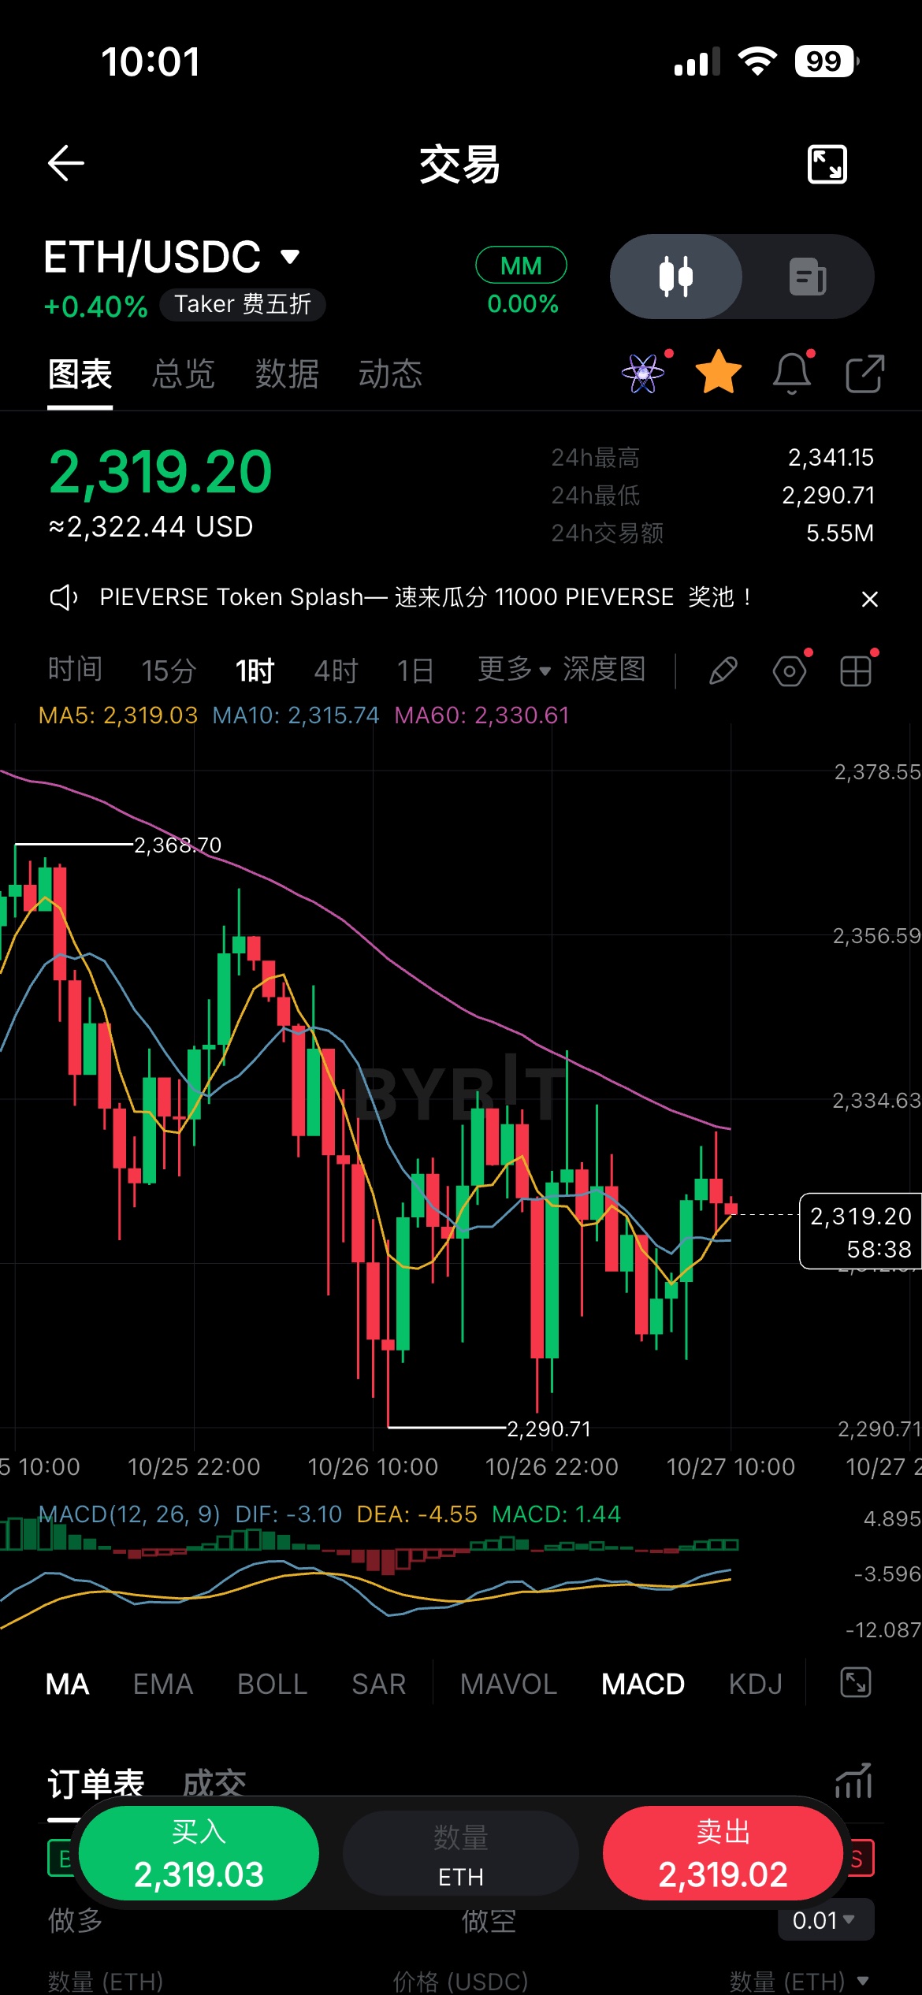
Task: Open chart layout grid icon
Action: [856, 671]
